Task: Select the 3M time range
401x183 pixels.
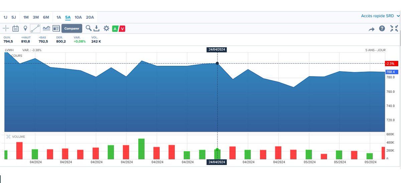Action: click(x=36, y=17)
